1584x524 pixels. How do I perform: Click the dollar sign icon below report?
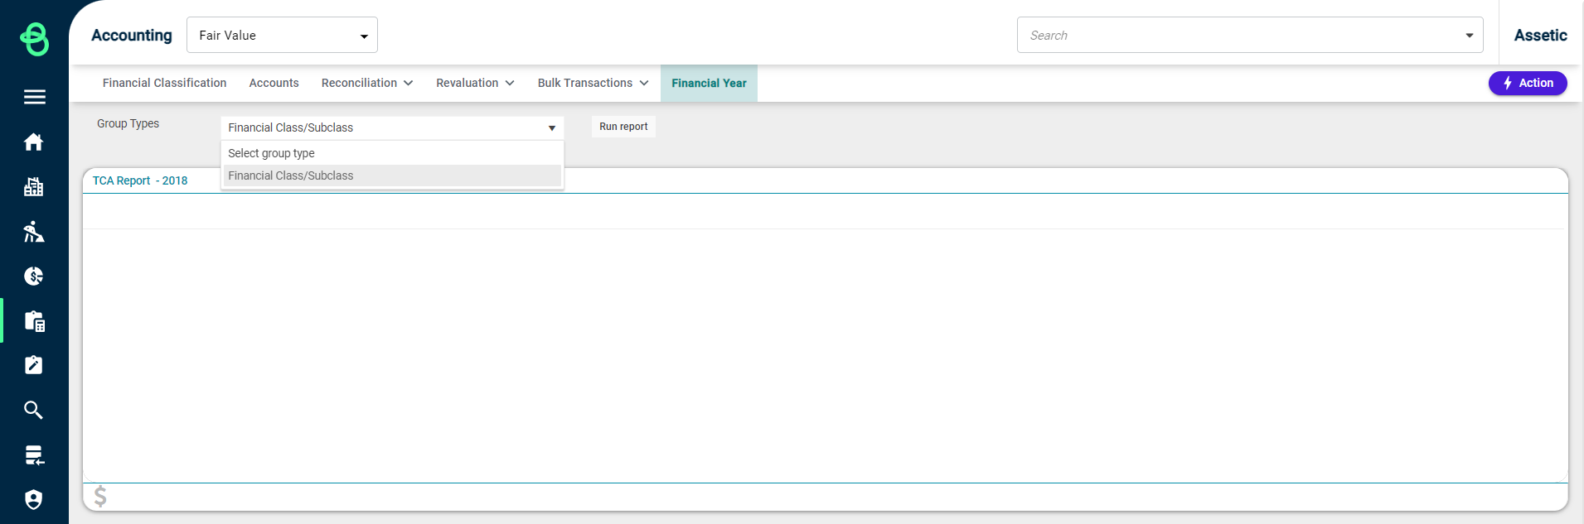[100, 496]
